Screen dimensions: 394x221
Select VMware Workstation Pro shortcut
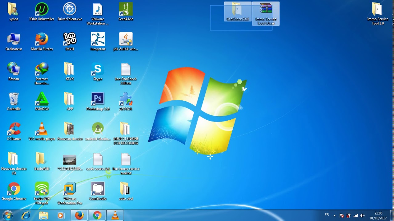70,188
